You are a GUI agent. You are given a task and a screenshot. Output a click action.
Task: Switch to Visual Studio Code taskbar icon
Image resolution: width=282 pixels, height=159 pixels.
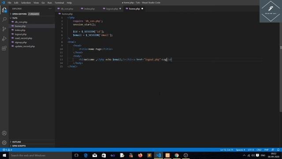(159, 155)
